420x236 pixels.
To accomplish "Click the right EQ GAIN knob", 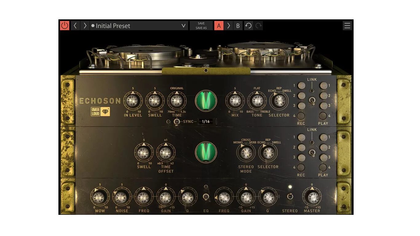I will point(246,197).
